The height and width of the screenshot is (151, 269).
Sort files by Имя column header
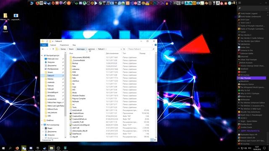click(71, 53)
